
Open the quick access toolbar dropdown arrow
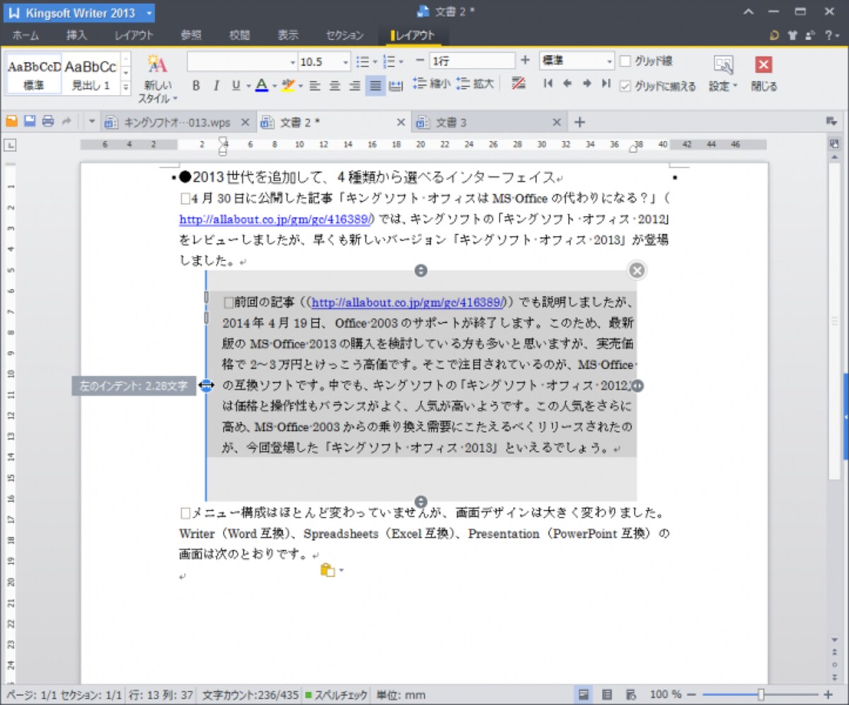pyautogui.click(x=92, y=122)
